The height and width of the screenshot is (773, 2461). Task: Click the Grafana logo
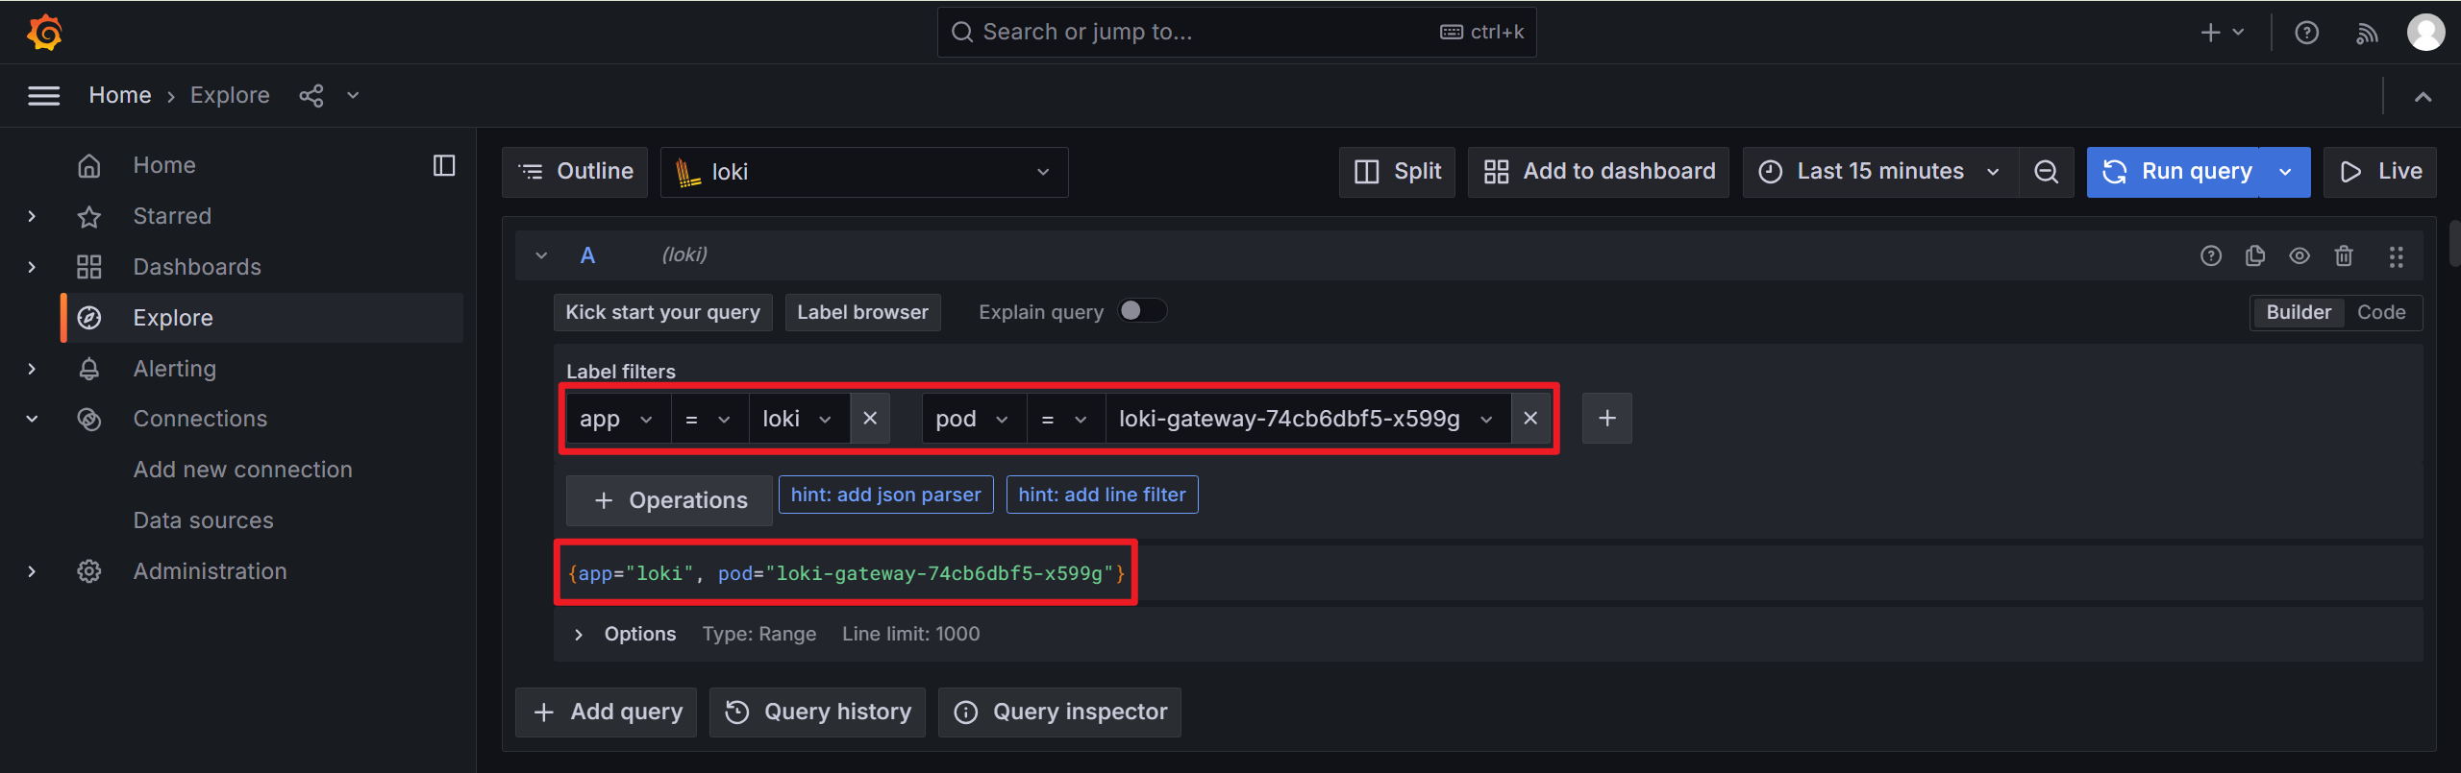click(44, 32)
